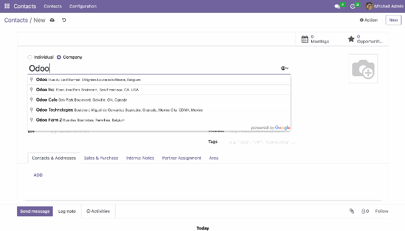Click map pin beside Odoo Technologies suggestion
This screenshot has width=405, height=231.
pos(32,110)
